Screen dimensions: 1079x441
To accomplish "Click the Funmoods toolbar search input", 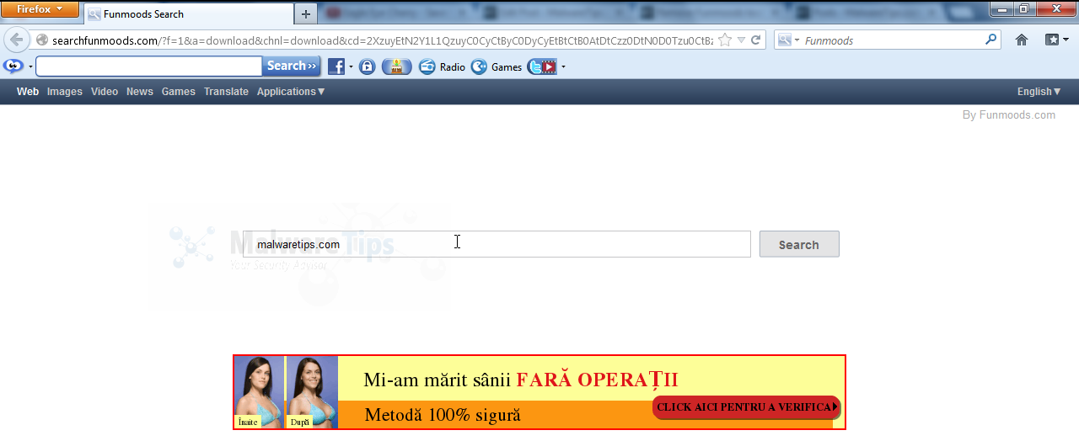I will tap(149, 66).
